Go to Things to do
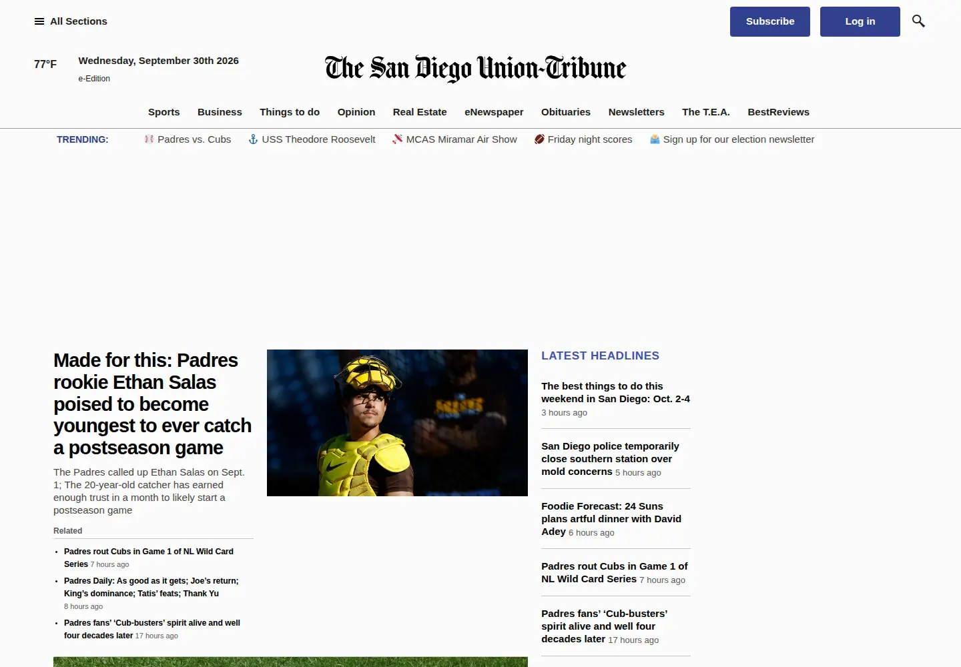 point(290,112)
